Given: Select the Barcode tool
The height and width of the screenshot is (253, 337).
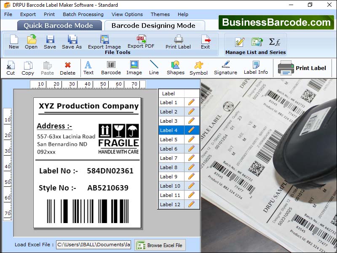Looking at the screenshot, I should click(x=111, y=67).
